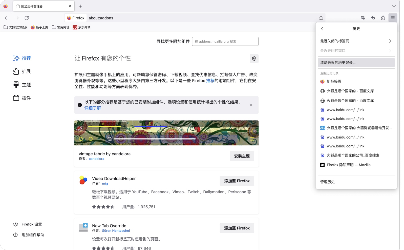Select 清除最近的历史记录... menu item
The height and width of the screenshot is (250, 404).
tap(356, 63)
